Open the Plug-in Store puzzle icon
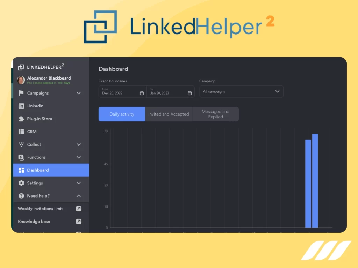The image size is (358, 268). pos(21,119)
